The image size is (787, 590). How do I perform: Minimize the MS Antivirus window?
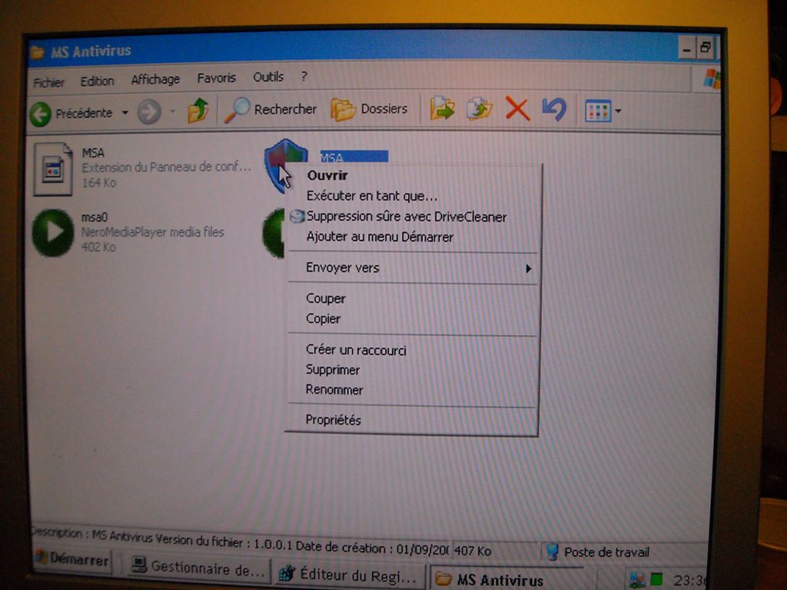(686, 48)
